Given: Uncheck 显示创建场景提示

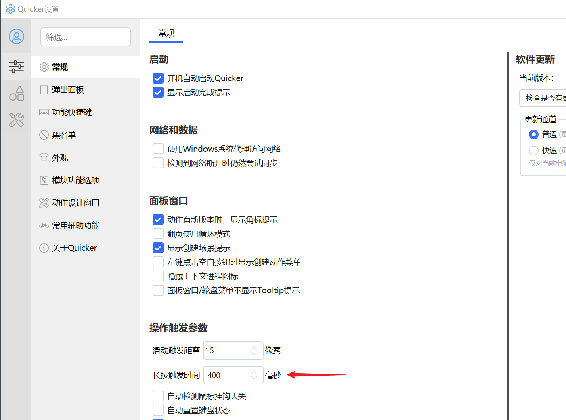Looking at the screenshot, I should [x=158, y=248].
